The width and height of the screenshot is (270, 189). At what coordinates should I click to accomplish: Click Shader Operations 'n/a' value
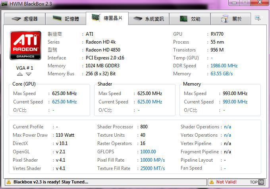[x=228, y=127]
